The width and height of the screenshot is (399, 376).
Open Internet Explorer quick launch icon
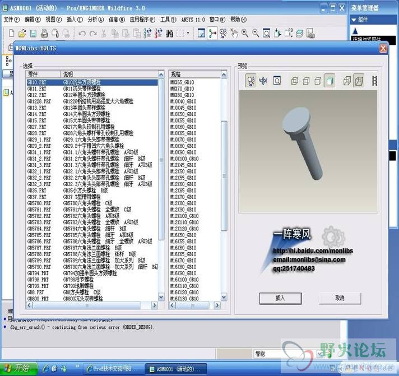pos(45,368)
